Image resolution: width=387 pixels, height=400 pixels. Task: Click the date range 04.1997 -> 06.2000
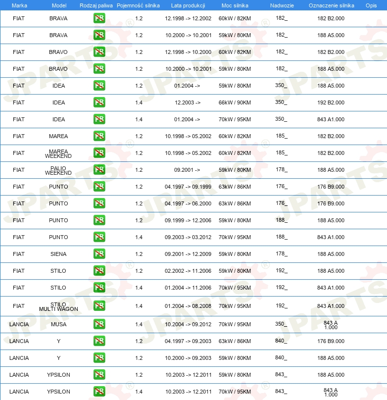pyautogui.click(x=188, y=203)
